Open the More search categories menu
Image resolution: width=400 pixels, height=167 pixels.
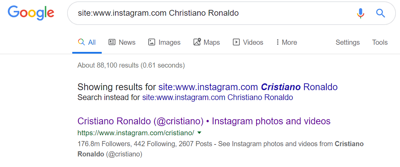pos(287,42)
